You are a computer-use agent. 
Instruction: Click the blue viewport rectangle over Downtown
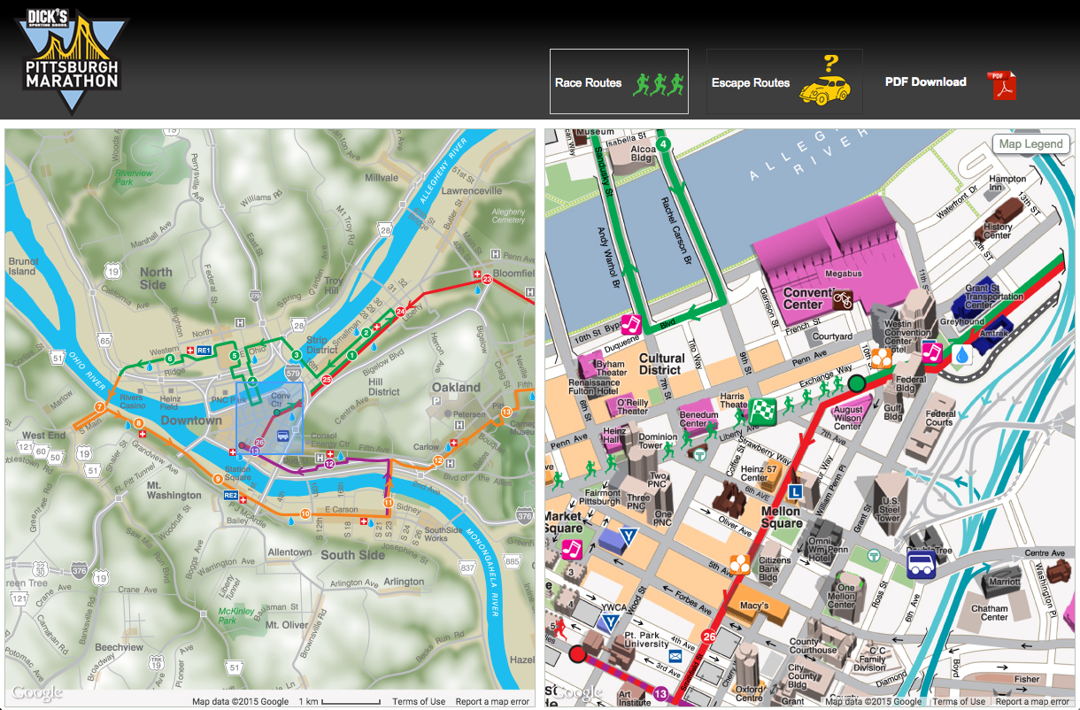coord(270,416)
